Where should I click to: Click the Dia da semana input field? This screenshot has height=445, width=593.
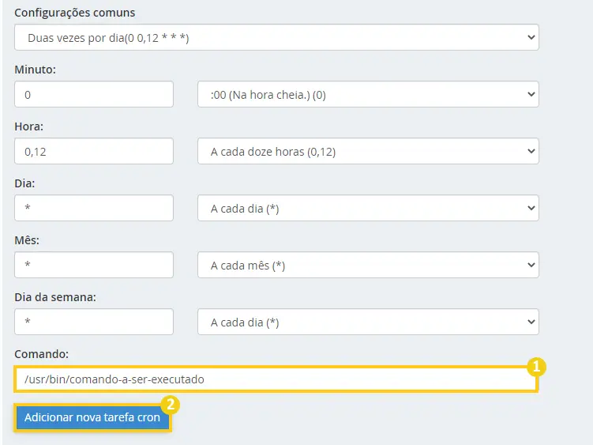point(94,322)
